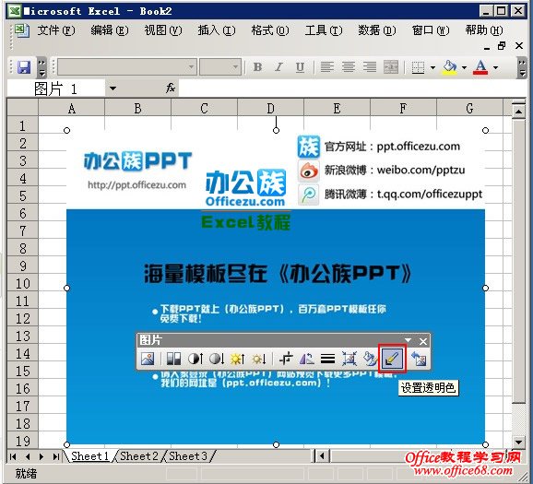Click Merge and Center icon

(391, 67)
